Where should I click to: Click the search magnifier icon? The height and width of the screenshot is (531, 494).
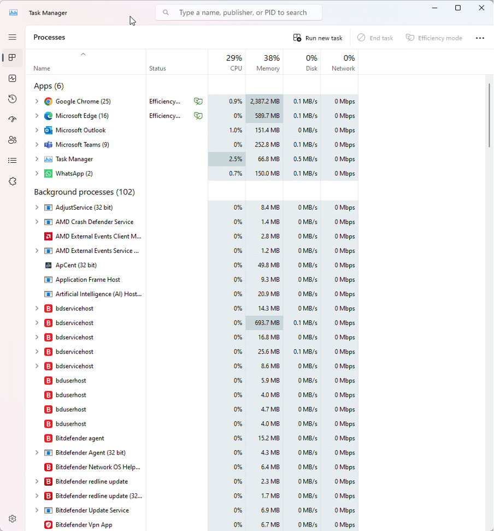[x=166, y=13]
